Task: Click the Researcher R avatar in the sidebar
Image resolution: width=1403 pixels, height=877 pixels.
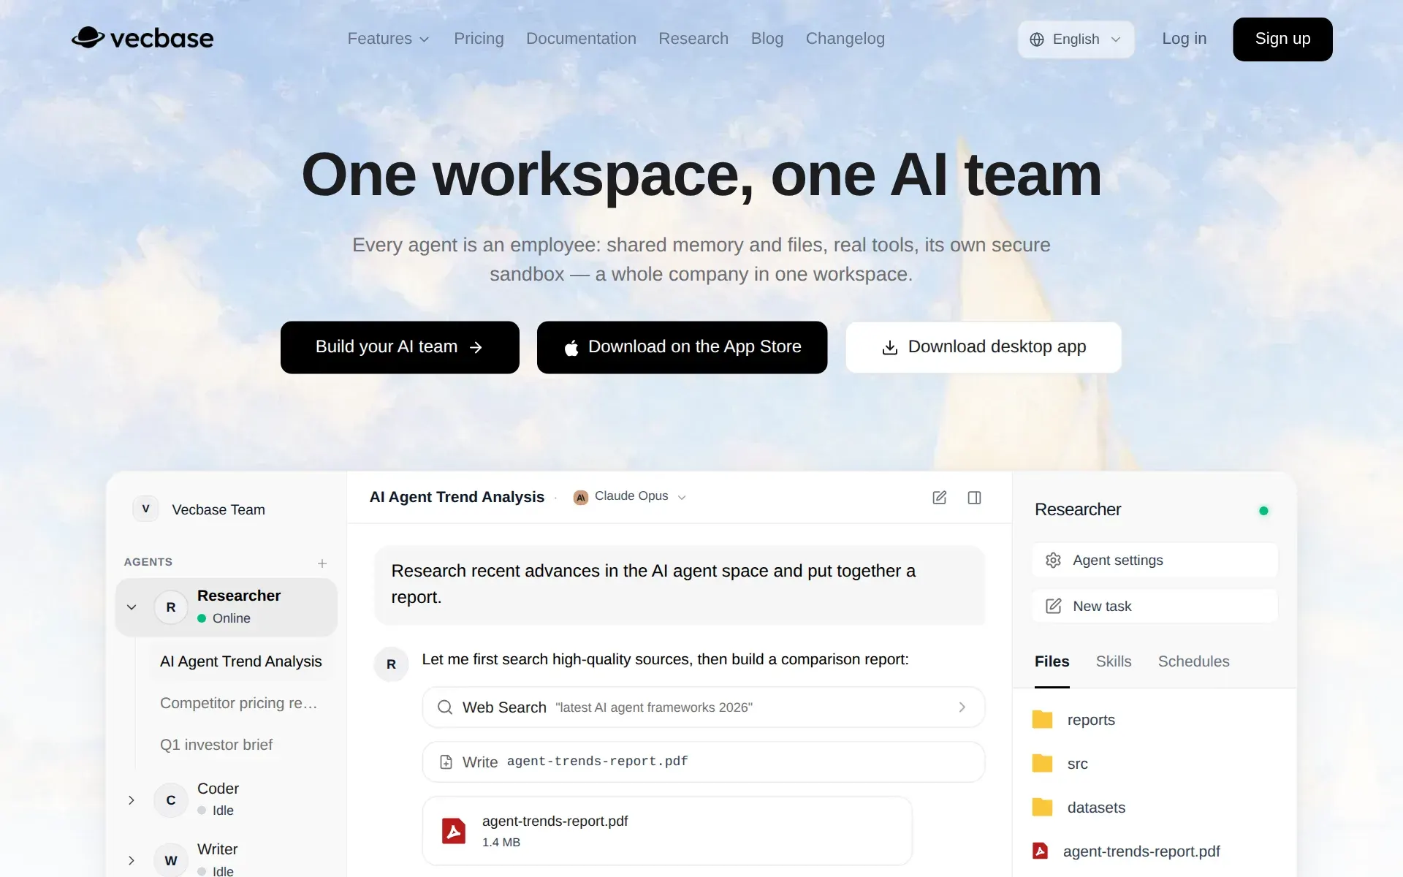Action: (171, 607)
